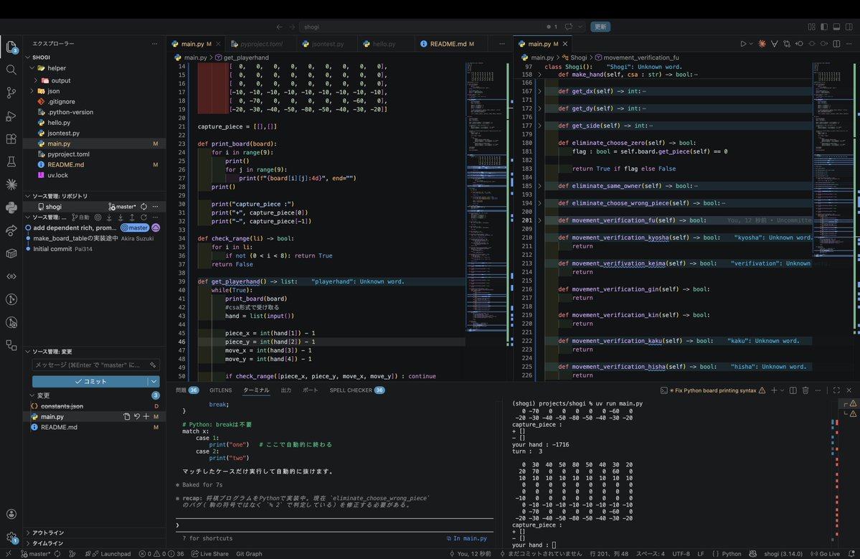Open the Accounts icon in activity bar

click(11, 514)
